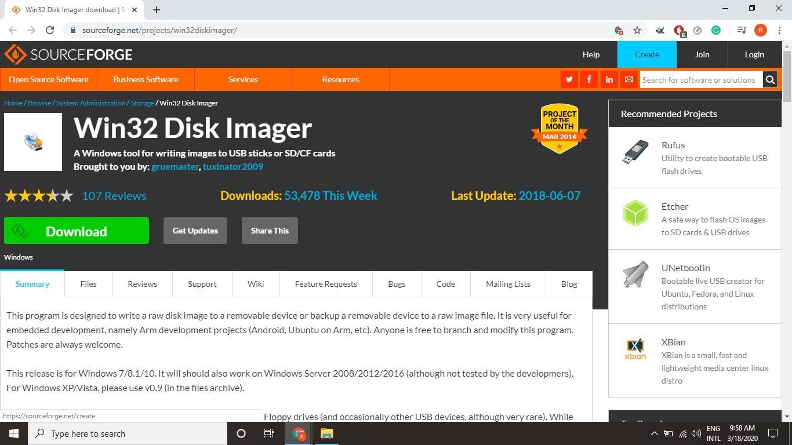This screenshot has height=445, width=792.
Task: Open a new tab with the plus button
Action: tap(157, 10)
